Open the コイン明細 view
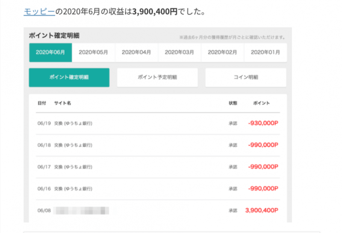Screen dimensions: 342x233 pyautogui.click(x=245, y=78)
